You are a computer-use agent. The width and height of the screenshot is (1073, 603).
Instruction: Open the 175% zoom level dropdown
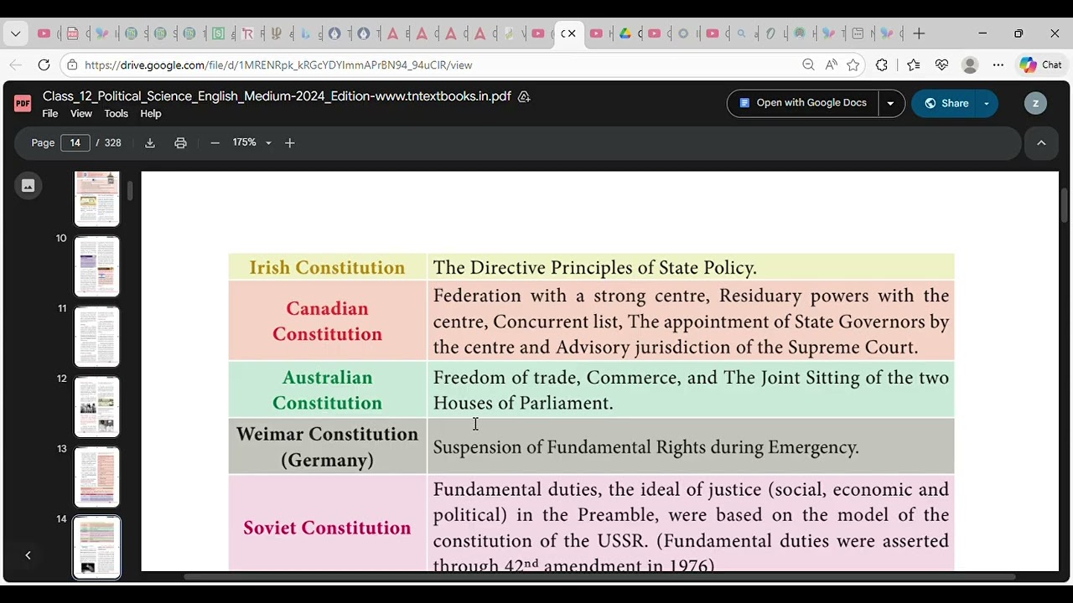pos(251,143)
